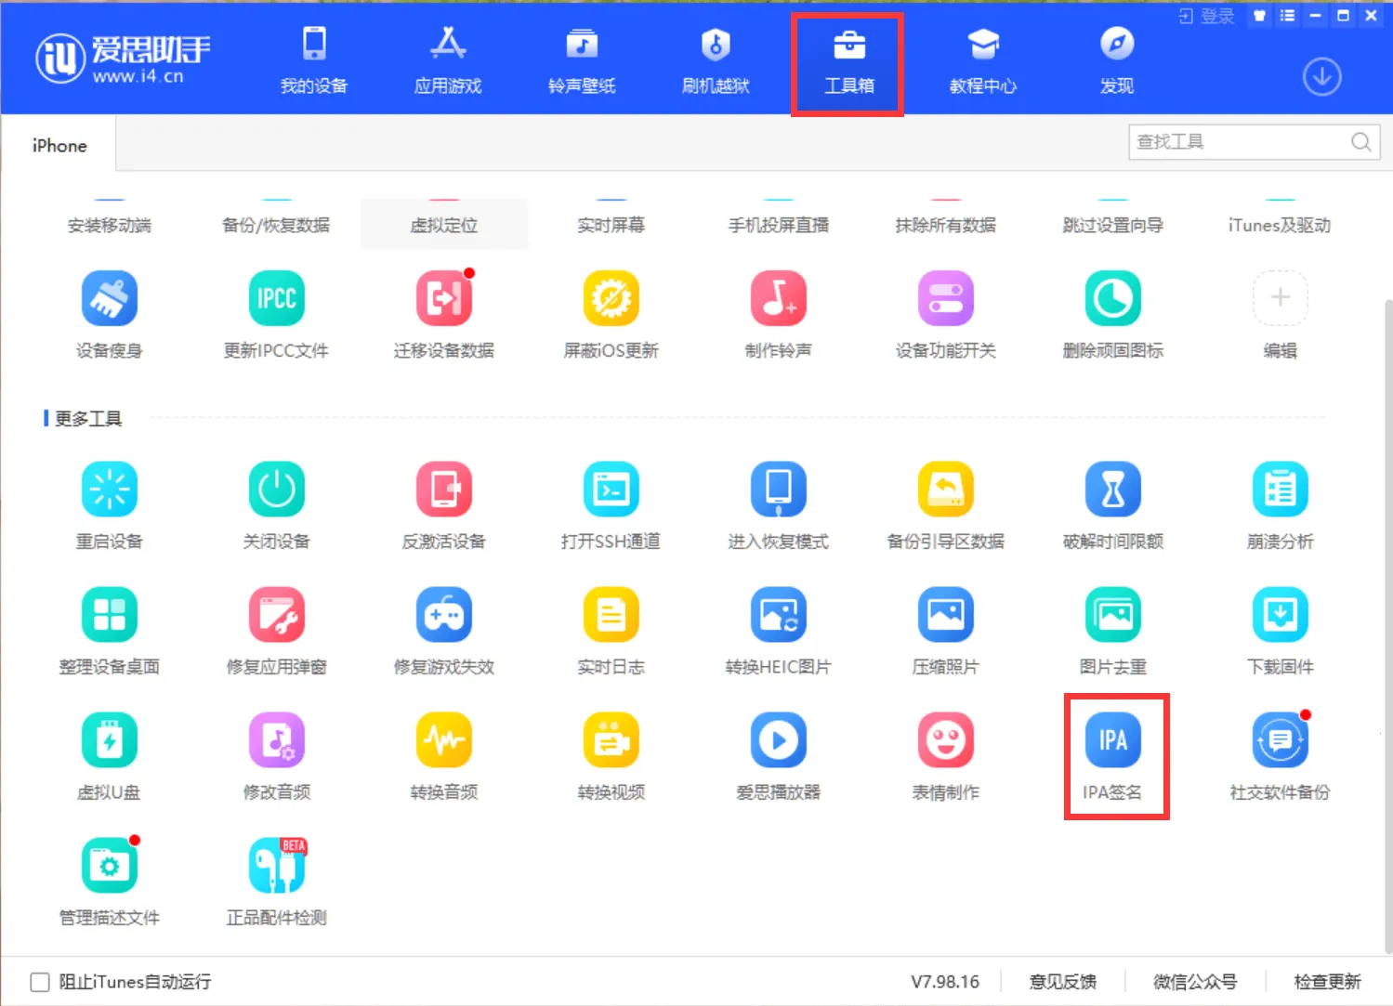1393x1006 pixels.
Task: Select the 打开SSH通道 tool
Action: coord(611,504)
